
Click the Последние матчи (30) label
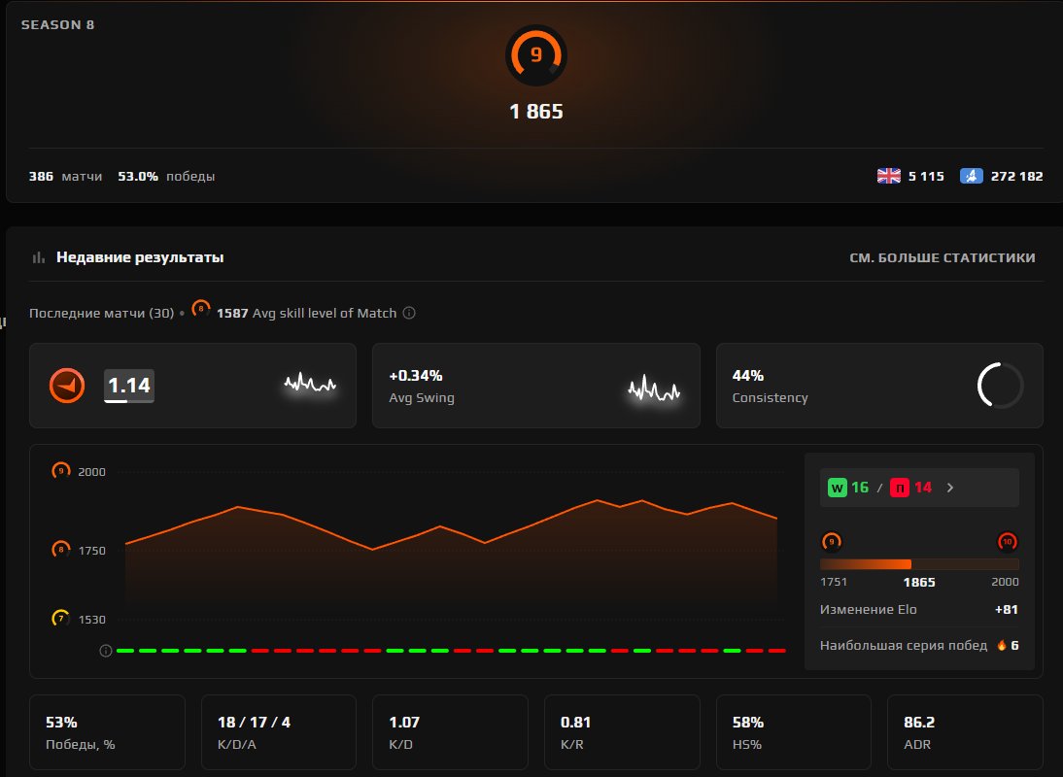tap(102, 313)
